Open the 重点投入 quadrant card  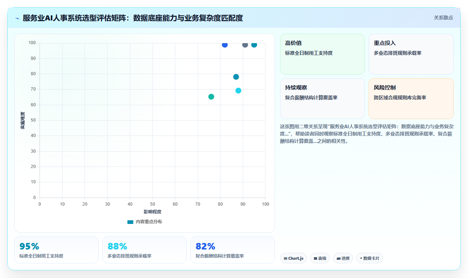(x=411, y=54)
